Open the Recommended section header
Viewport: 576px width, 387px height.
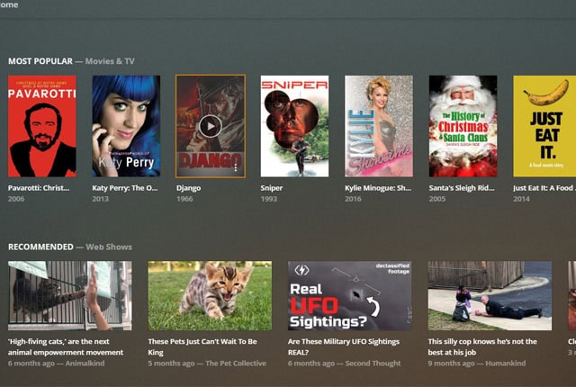click(70, 247)
